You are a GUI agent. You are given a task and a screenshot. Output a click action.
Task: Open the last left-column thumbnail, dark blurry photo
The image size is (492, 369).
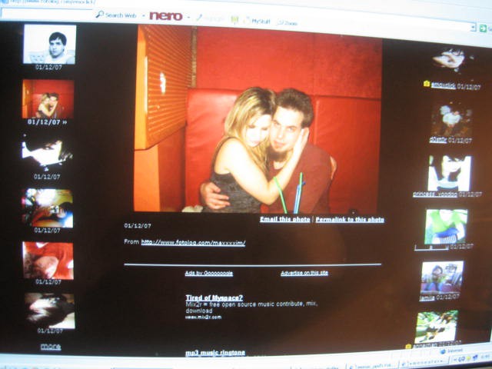pyautogui.click(x=50, y=311)
